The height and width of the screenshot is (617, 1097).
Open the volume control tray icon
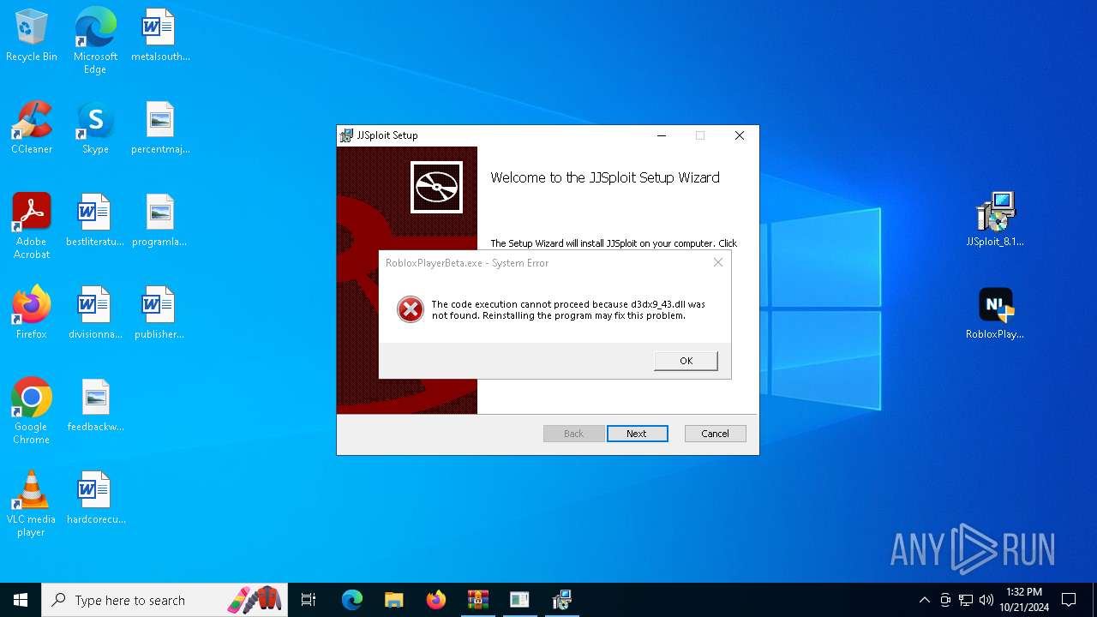986,600
